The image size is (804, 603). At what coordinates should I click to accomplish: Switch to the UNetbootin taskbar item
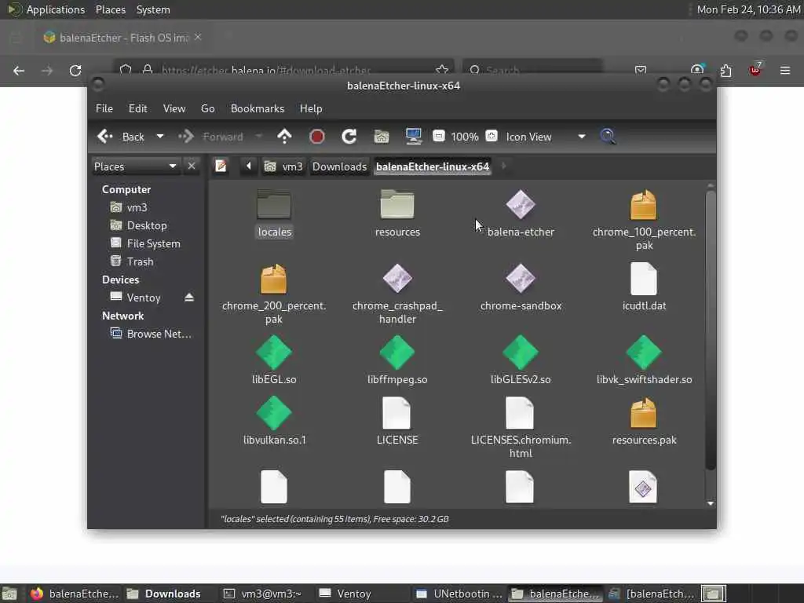pyautogui.click(x=459, y=594)
